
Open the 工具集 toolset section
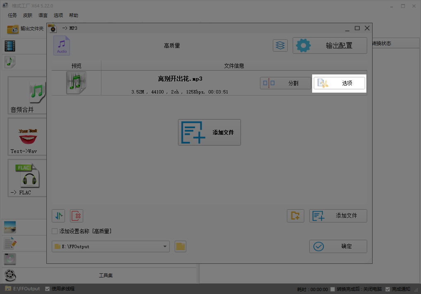pyautogui.click(x=106, y=275)
